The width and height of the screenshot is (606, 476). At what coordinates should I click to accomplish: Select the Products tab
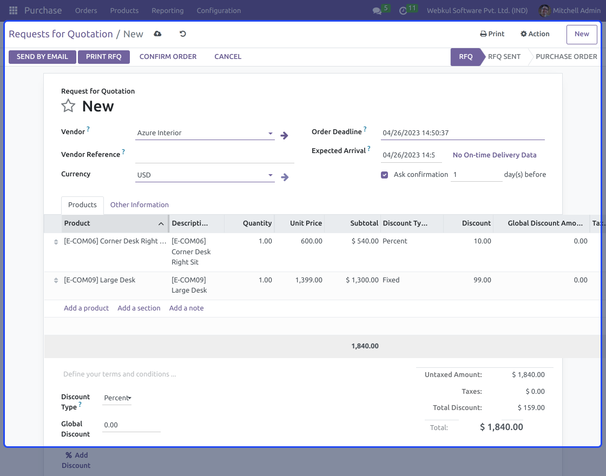tap(82, 205)
